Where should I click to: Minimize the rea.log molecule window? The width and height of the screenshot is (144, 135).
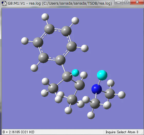point(119,2)
